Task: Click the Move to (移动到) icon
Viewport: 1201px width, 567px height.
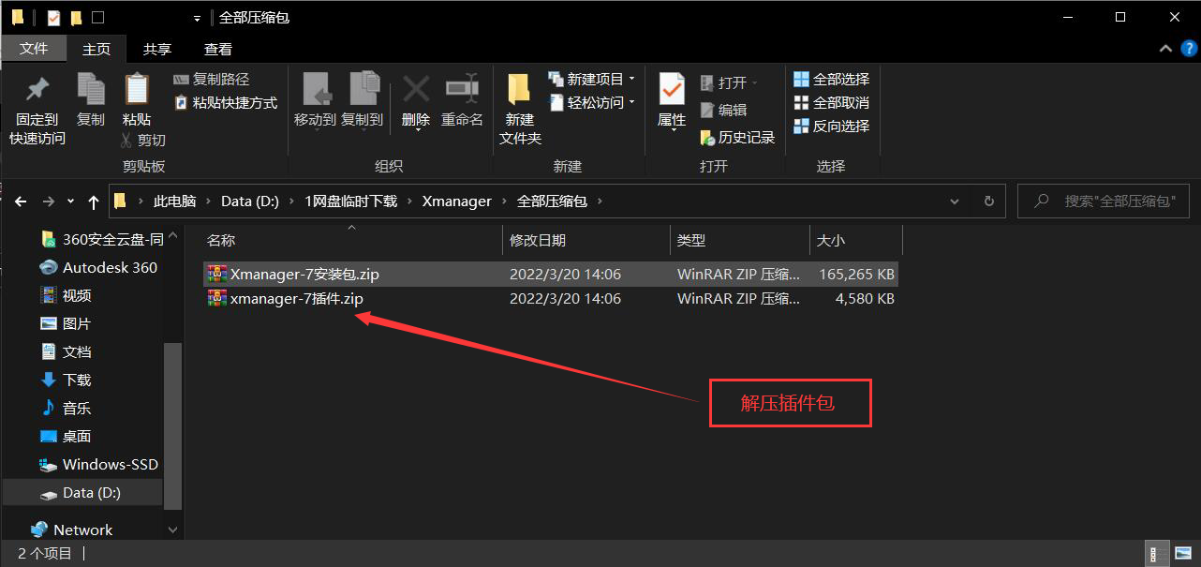Action: pyautogui.click(x=315, y=90)
